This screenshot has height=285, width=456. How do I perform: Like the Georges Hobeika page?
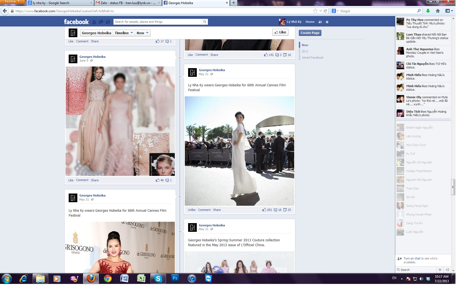(280, 32)
